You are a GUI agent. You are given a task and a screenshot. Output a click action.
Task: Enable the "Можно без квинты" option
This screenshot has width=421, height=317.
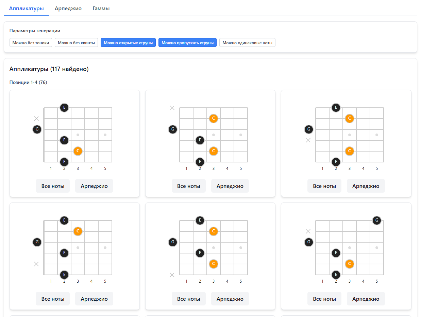coord(76,43)
